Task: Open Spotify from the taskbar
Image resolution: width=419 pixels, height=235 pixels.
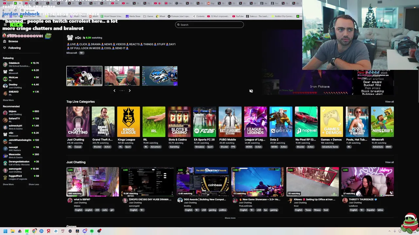Action: pyautogui.click(x=92, y=231)
